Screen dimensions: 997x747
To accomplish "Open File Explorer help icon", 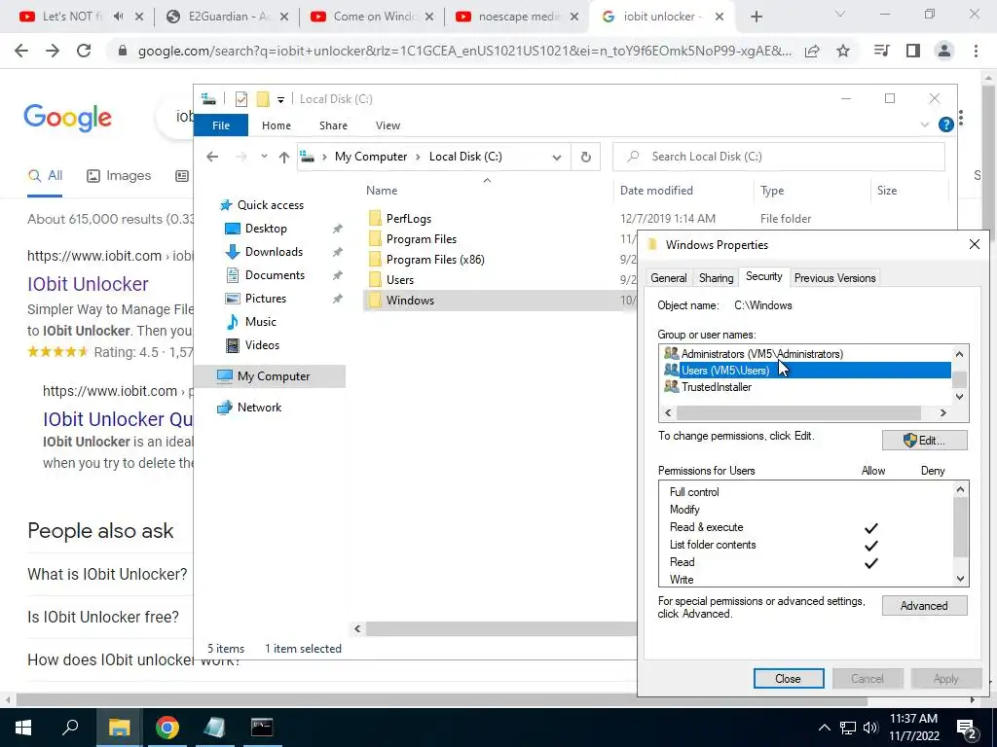I will click(x=946, y=124).
